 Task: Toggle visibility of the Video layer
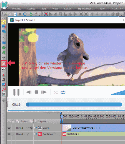9,128
